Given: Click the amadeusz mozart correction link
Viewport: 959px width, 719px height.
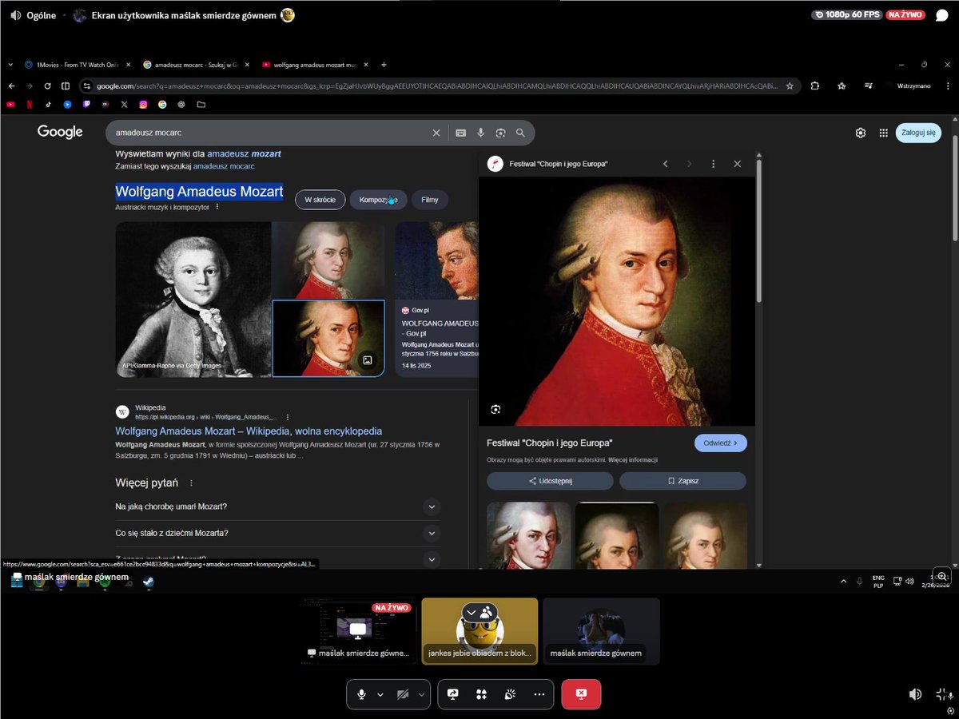Looking at the screenshot, I should pos(244,153).
